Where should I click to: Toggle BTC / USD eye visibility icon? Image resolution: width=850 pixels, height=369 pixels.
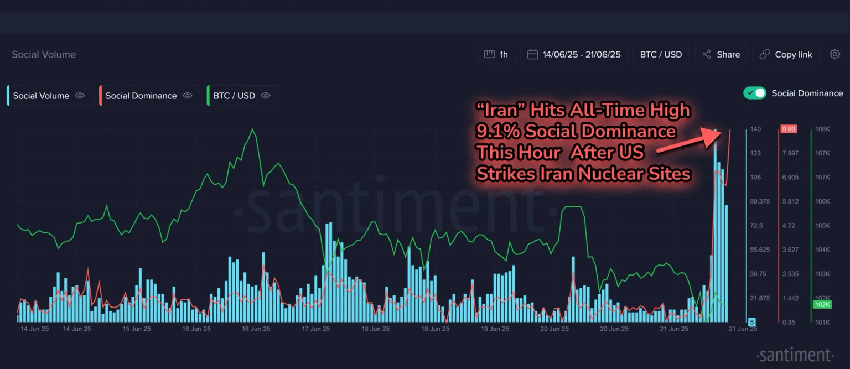(266, 96)
